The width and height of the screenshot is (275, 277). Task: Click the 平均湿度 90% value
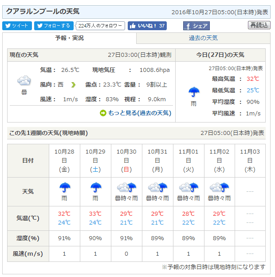coord(253,102)
